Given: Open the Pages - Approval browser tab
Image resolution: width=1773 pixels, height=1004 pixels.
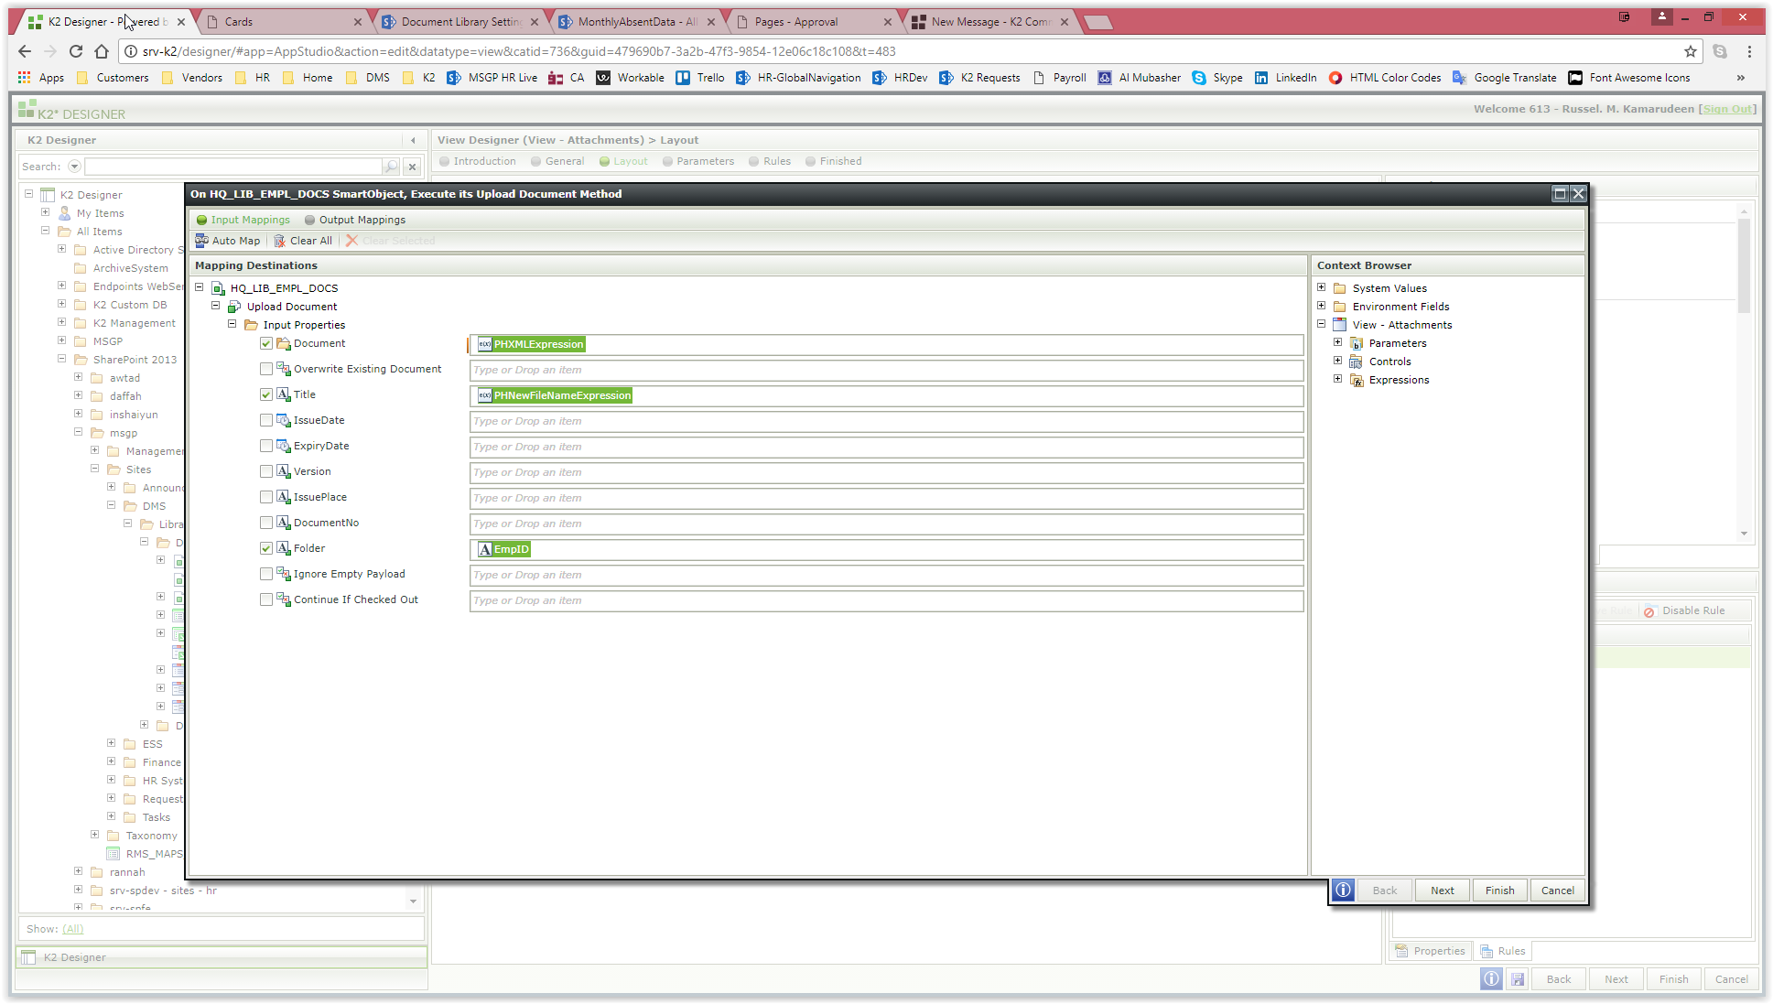Looking at the screenshot, I should pos(814,21).
